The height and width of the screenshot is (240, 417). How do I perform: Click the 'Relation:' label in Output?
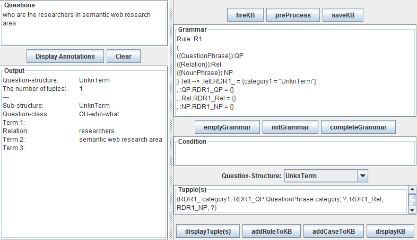16,131
